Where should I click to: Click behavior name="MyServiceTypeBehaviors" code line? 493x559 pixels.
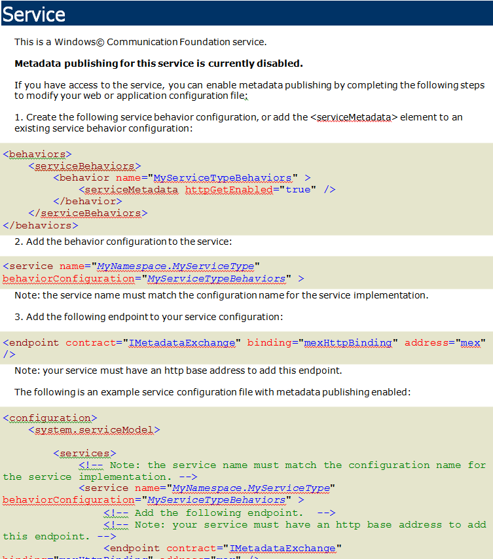[182, 178]
